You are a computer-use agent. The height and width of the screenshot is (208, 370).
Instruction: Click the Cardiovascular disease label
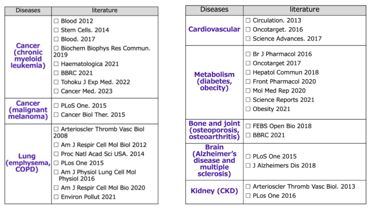[x=214, y=29]
